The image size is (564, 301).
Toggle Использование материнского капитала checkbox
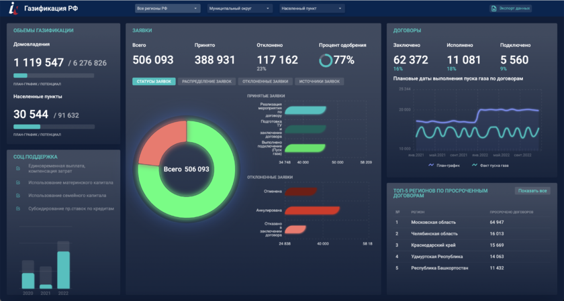18,182
